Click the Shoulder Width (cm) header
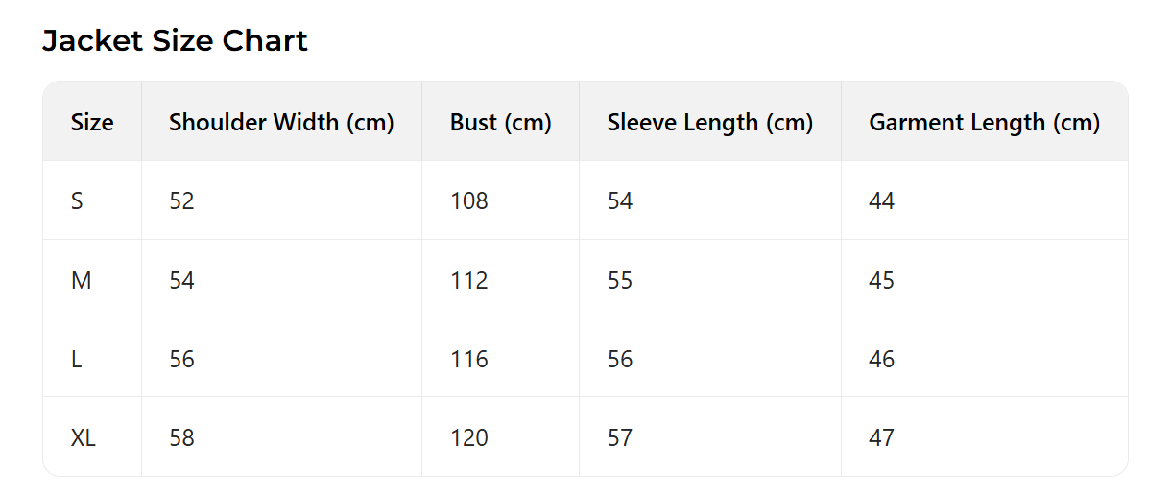Viewport: 1171px width, 494px height. tap(281, 123)
